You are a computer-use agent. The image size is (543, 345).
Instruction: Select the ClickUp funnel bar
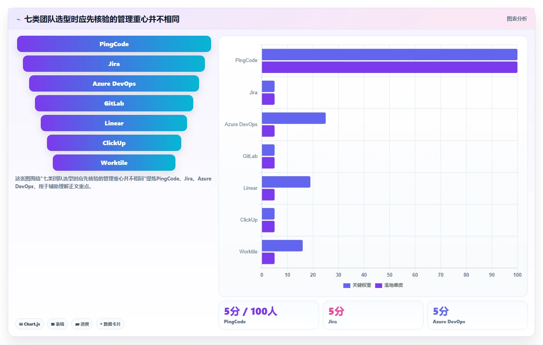click(x=114, y=143)
